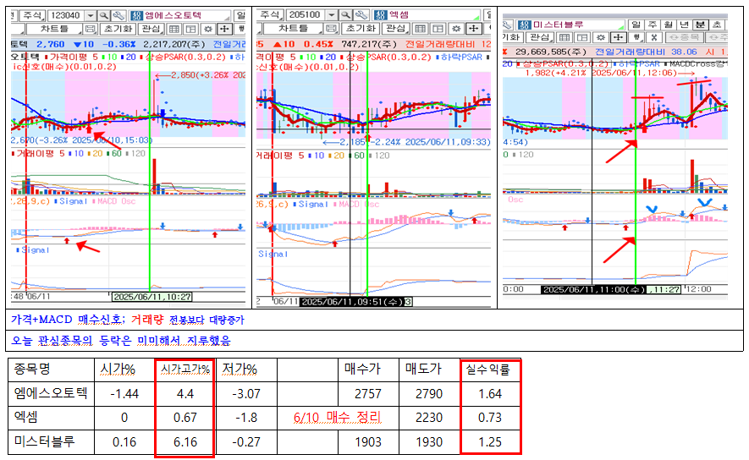This screenshot has width=749, height=460.
Task: Click save-chart disk icon in 엑셈 window
Action: [x=331, y=29]
